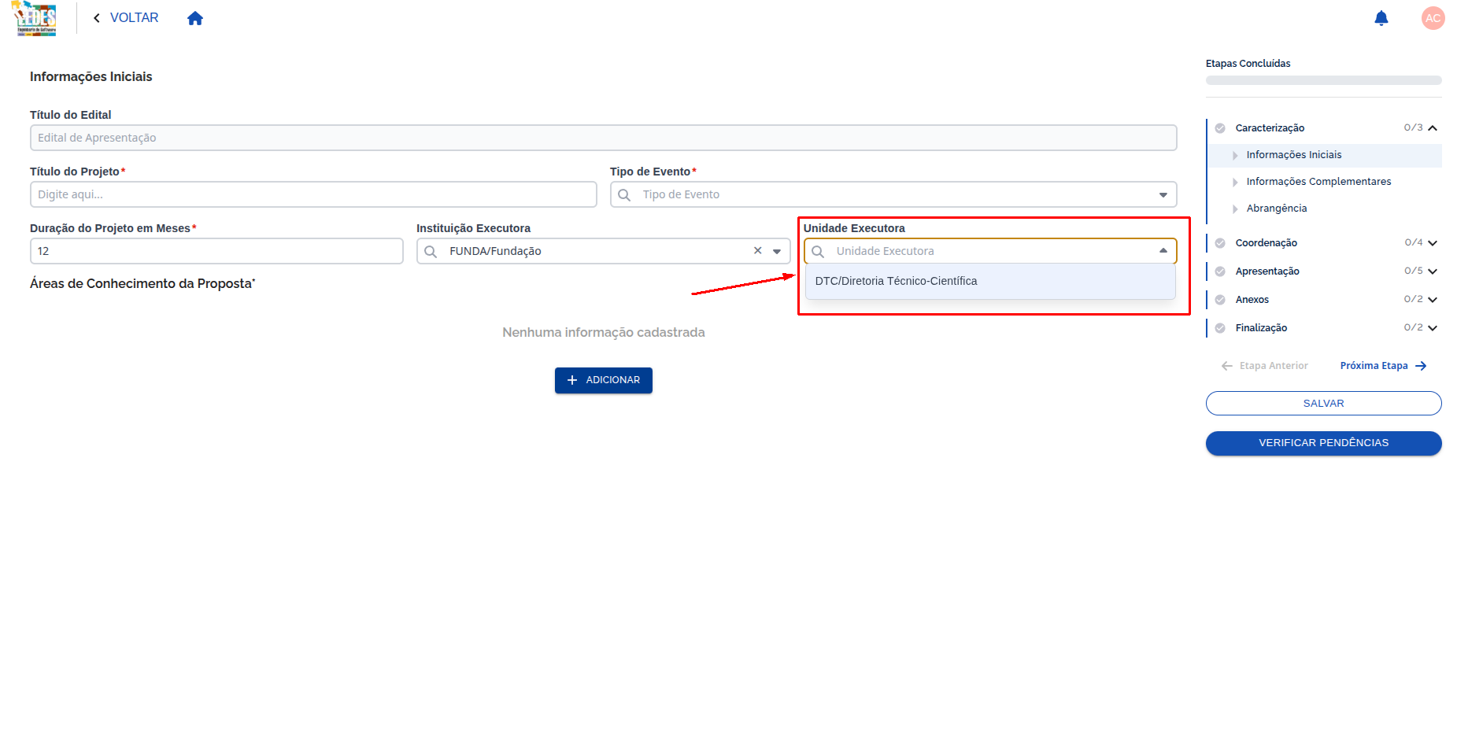Image resolution: width=1457 pixels, height=731 pixels.
Task: Collapse the Caracterização section chevron
Action: click(x=1433, y=128)
